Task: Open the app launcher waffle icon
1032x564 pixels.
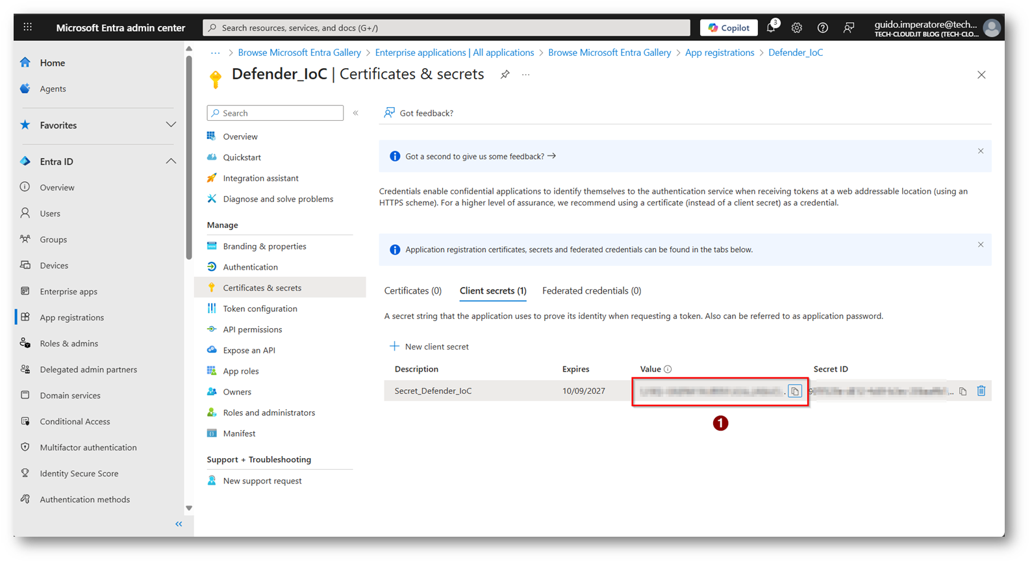Action: pos(27,27)
